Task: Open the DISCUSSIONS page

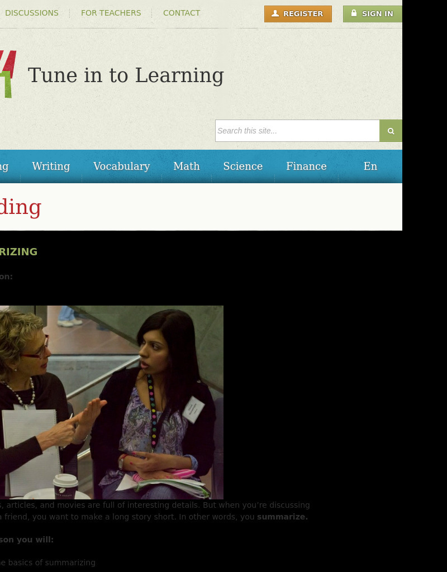Action: point(32,13)
